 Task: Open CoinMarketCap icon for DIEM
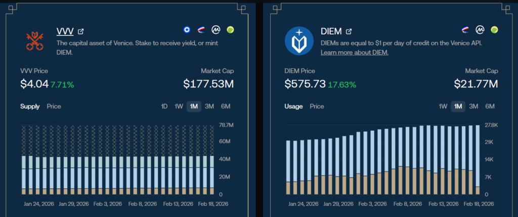pos(480,30)
